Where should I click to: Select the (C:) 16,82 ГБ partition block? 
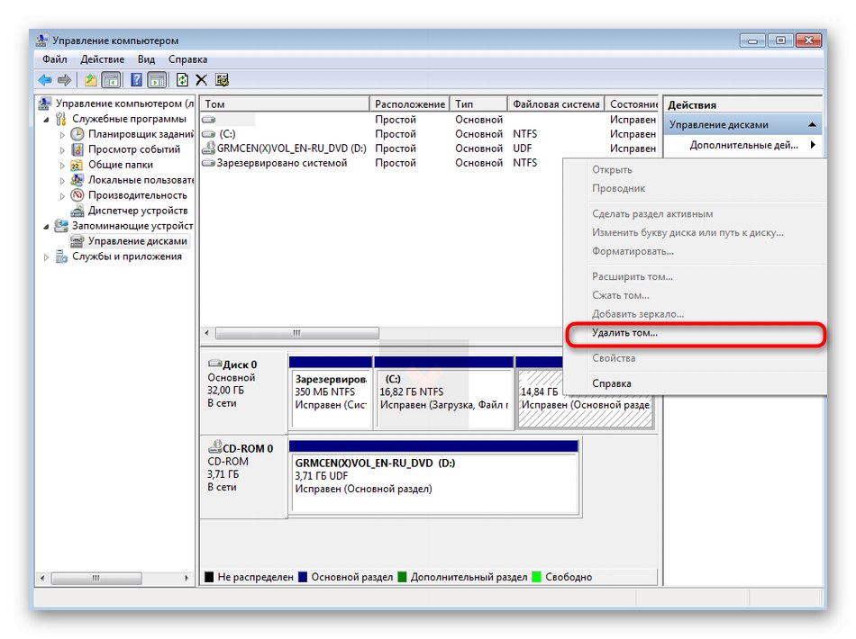click(444, 391)
